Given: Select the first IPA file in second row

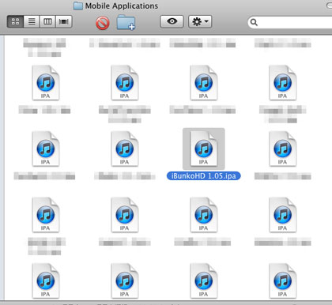Looking at the screenshot, I should coord(45,149).
